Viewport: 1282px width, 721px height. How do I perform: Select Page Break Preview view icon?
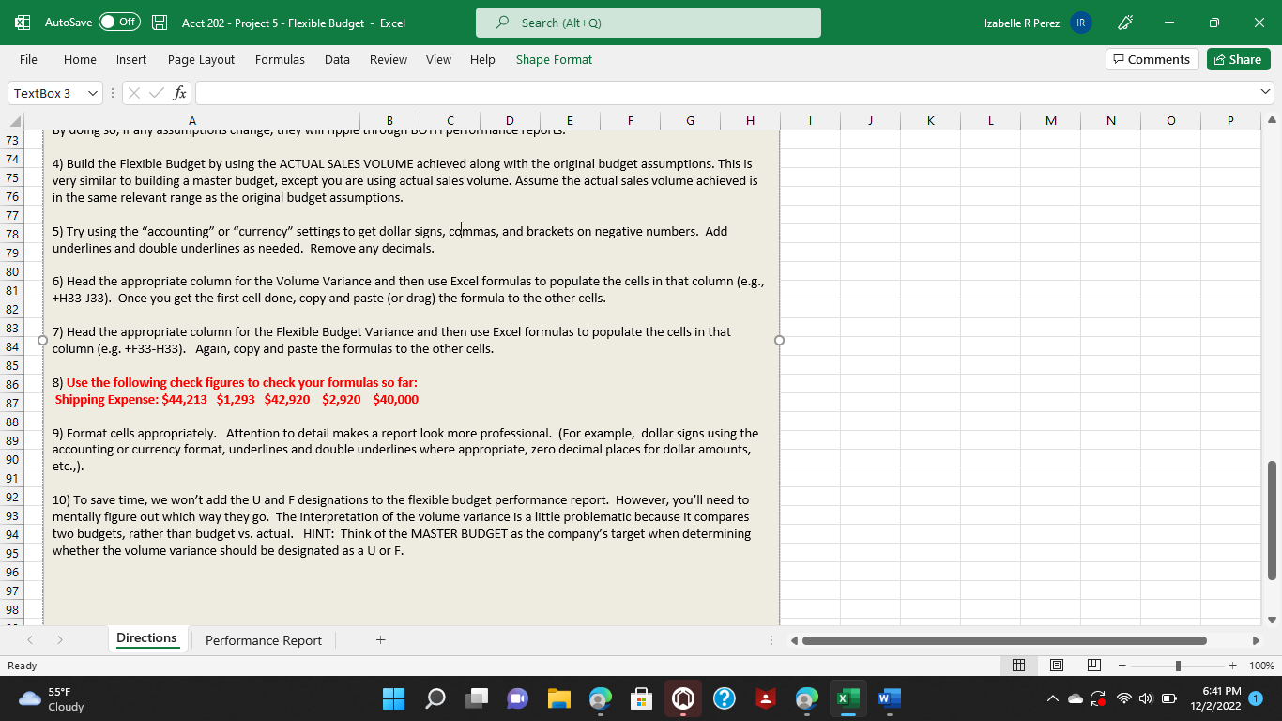tap(1092, 665)
